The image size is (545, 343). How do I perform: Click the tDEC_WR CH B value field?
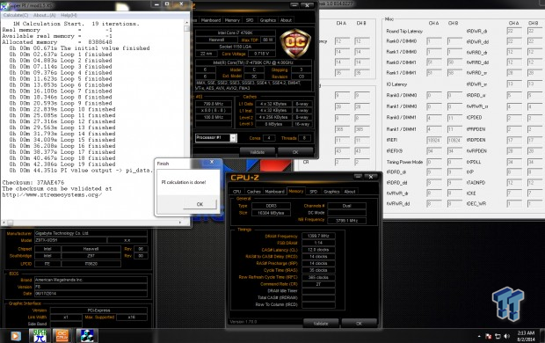pyautogui.click(x=534, y=203)
